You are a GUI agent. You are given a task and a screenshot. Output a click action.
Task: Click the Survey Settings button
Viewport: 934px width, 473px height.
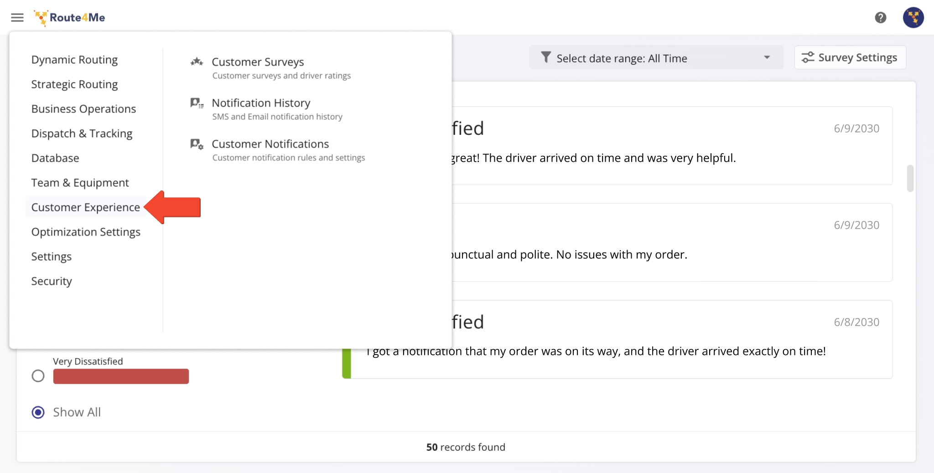pyautogui.click(x=850, y=57)
